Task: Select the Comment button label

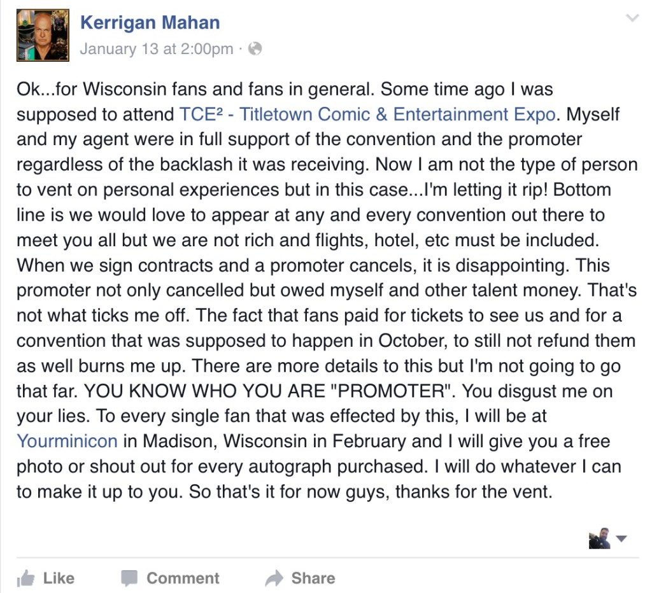Action: pos(183,578)
